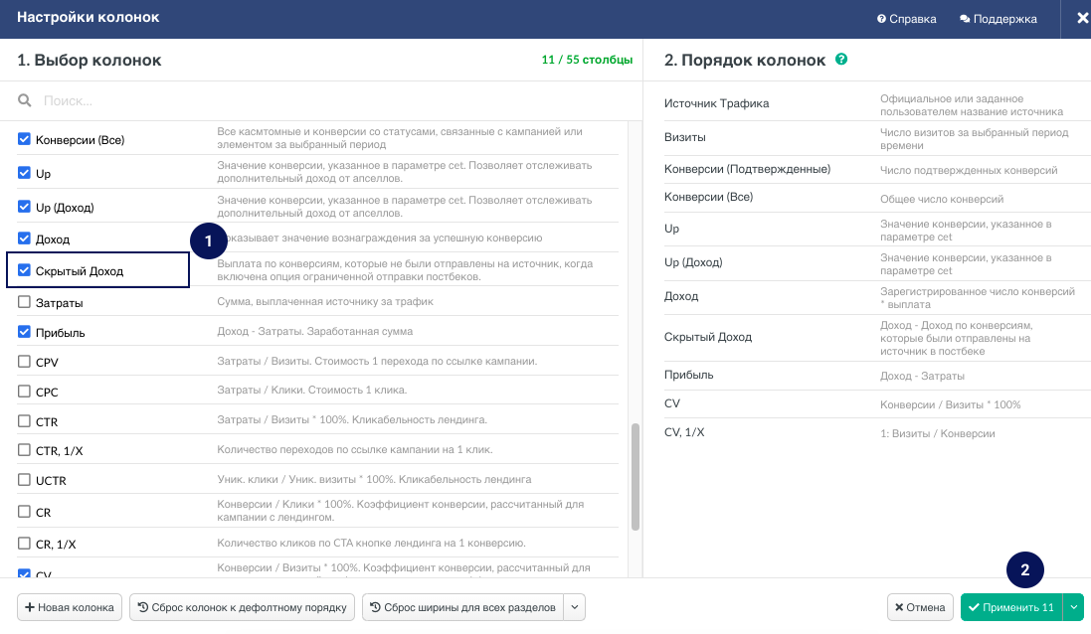Check the CTR column checkbox
Screen dimensions: 1091x634
coord(24,421)
